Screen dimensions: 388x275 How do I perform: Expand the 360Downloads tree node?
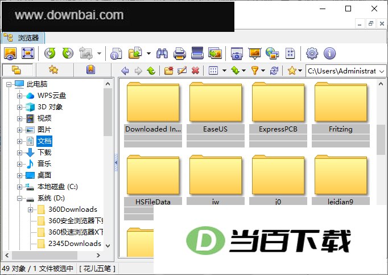(30, 210)
